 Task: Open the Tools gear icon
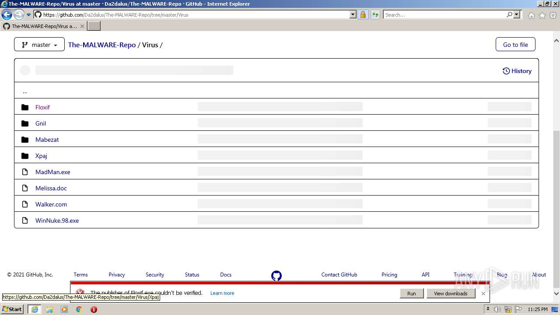pyautogui.click(x=553, y=15)
